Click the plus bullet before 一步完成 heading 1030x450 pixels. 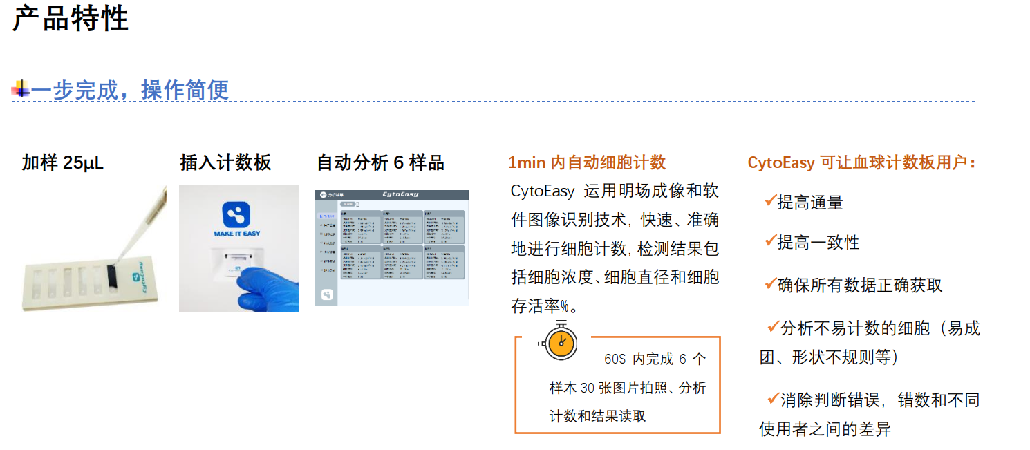pyautogui.click(x=20, y=88)
